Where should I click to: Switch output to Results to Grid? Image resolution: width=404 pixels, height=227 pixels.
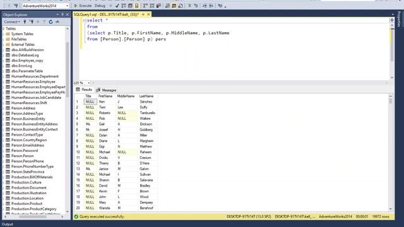point(174,6)
